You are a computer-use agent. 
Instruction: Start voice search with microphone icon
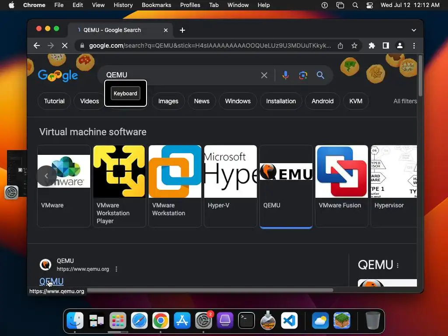285,75
